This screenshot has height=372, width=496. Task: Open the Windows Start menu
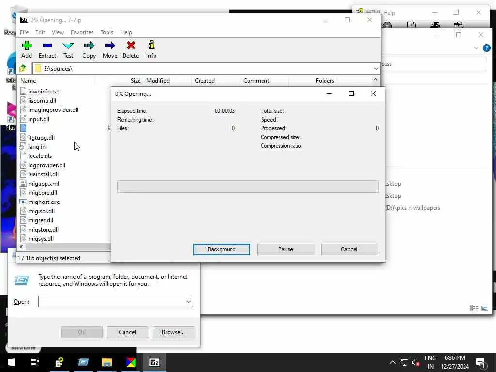12,362
